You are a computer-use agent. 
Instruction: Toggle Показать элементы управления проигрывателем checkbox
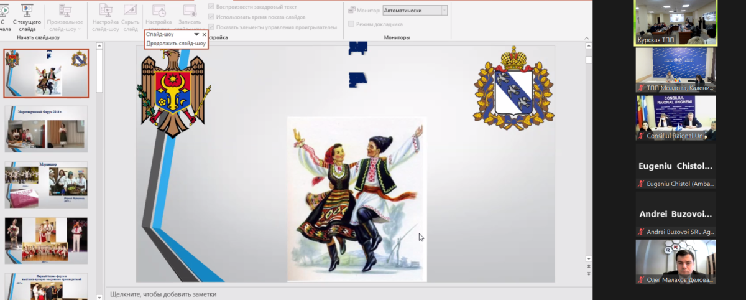[211, 27]
